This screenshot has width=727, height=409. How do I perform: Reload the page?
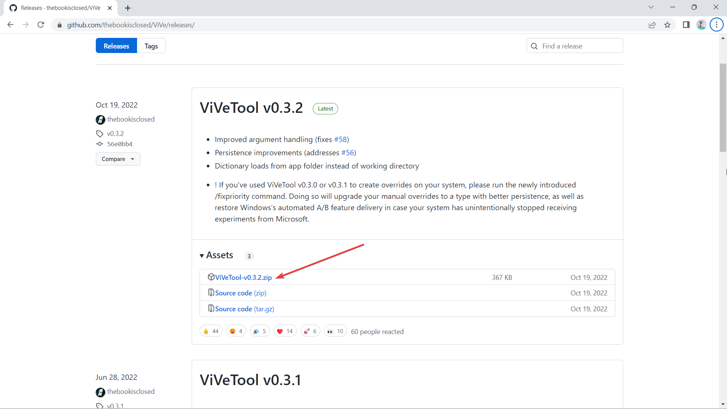pyautogui.click(x=41, y=25)
